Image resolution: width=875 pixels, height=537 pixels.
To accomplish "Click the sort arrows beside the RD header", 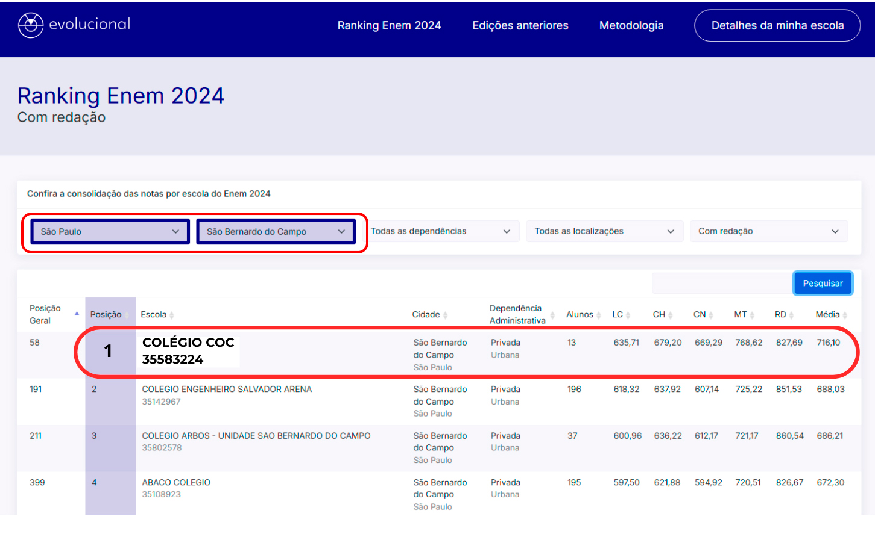I will click(x=791, y=315).
